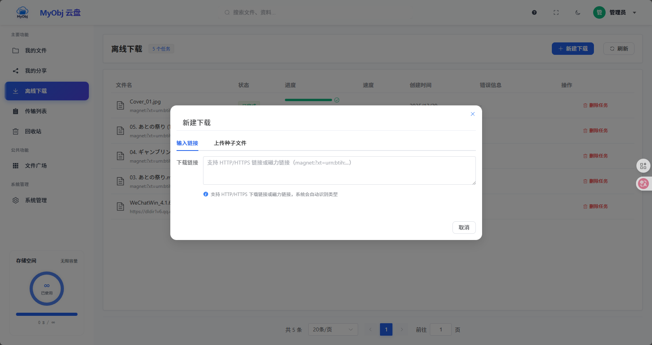The width and height of the screenshot is (652, 345).
Task: Click the 刷新 refresh button
Action: click(x=618, y=49)
